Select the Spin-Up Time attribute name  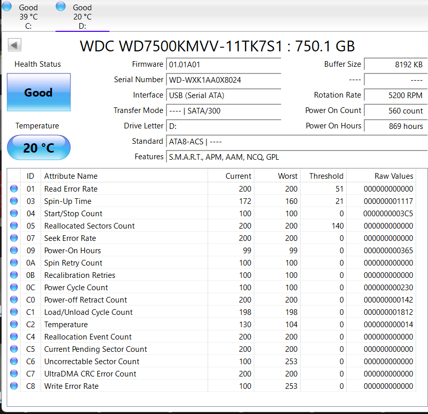coord(68,201)
